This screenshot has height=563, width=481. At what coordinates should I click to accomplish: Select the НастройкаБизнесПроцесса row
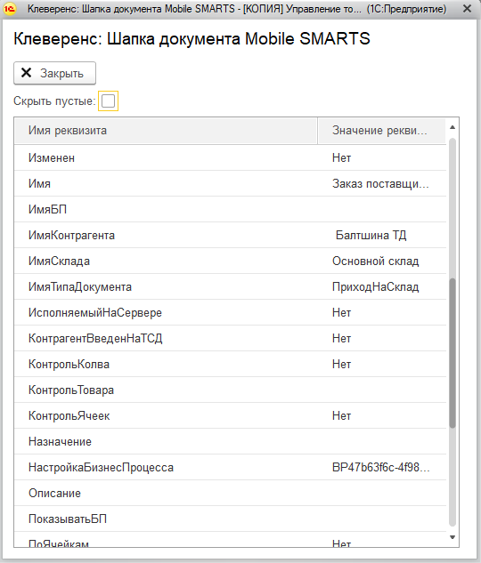230,468
